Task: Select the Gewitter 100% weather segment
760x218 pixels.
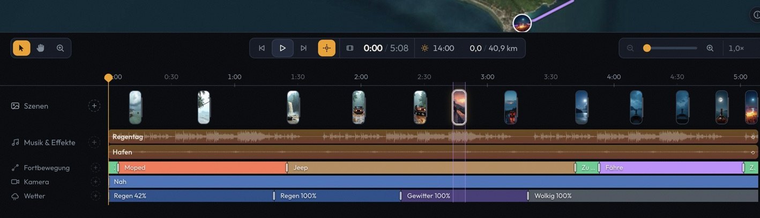Action: pos(464,196)
